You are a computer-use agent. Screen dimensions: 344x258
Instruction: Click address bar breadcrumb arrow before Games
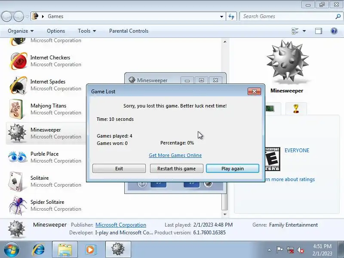click(x=43, y=16)
